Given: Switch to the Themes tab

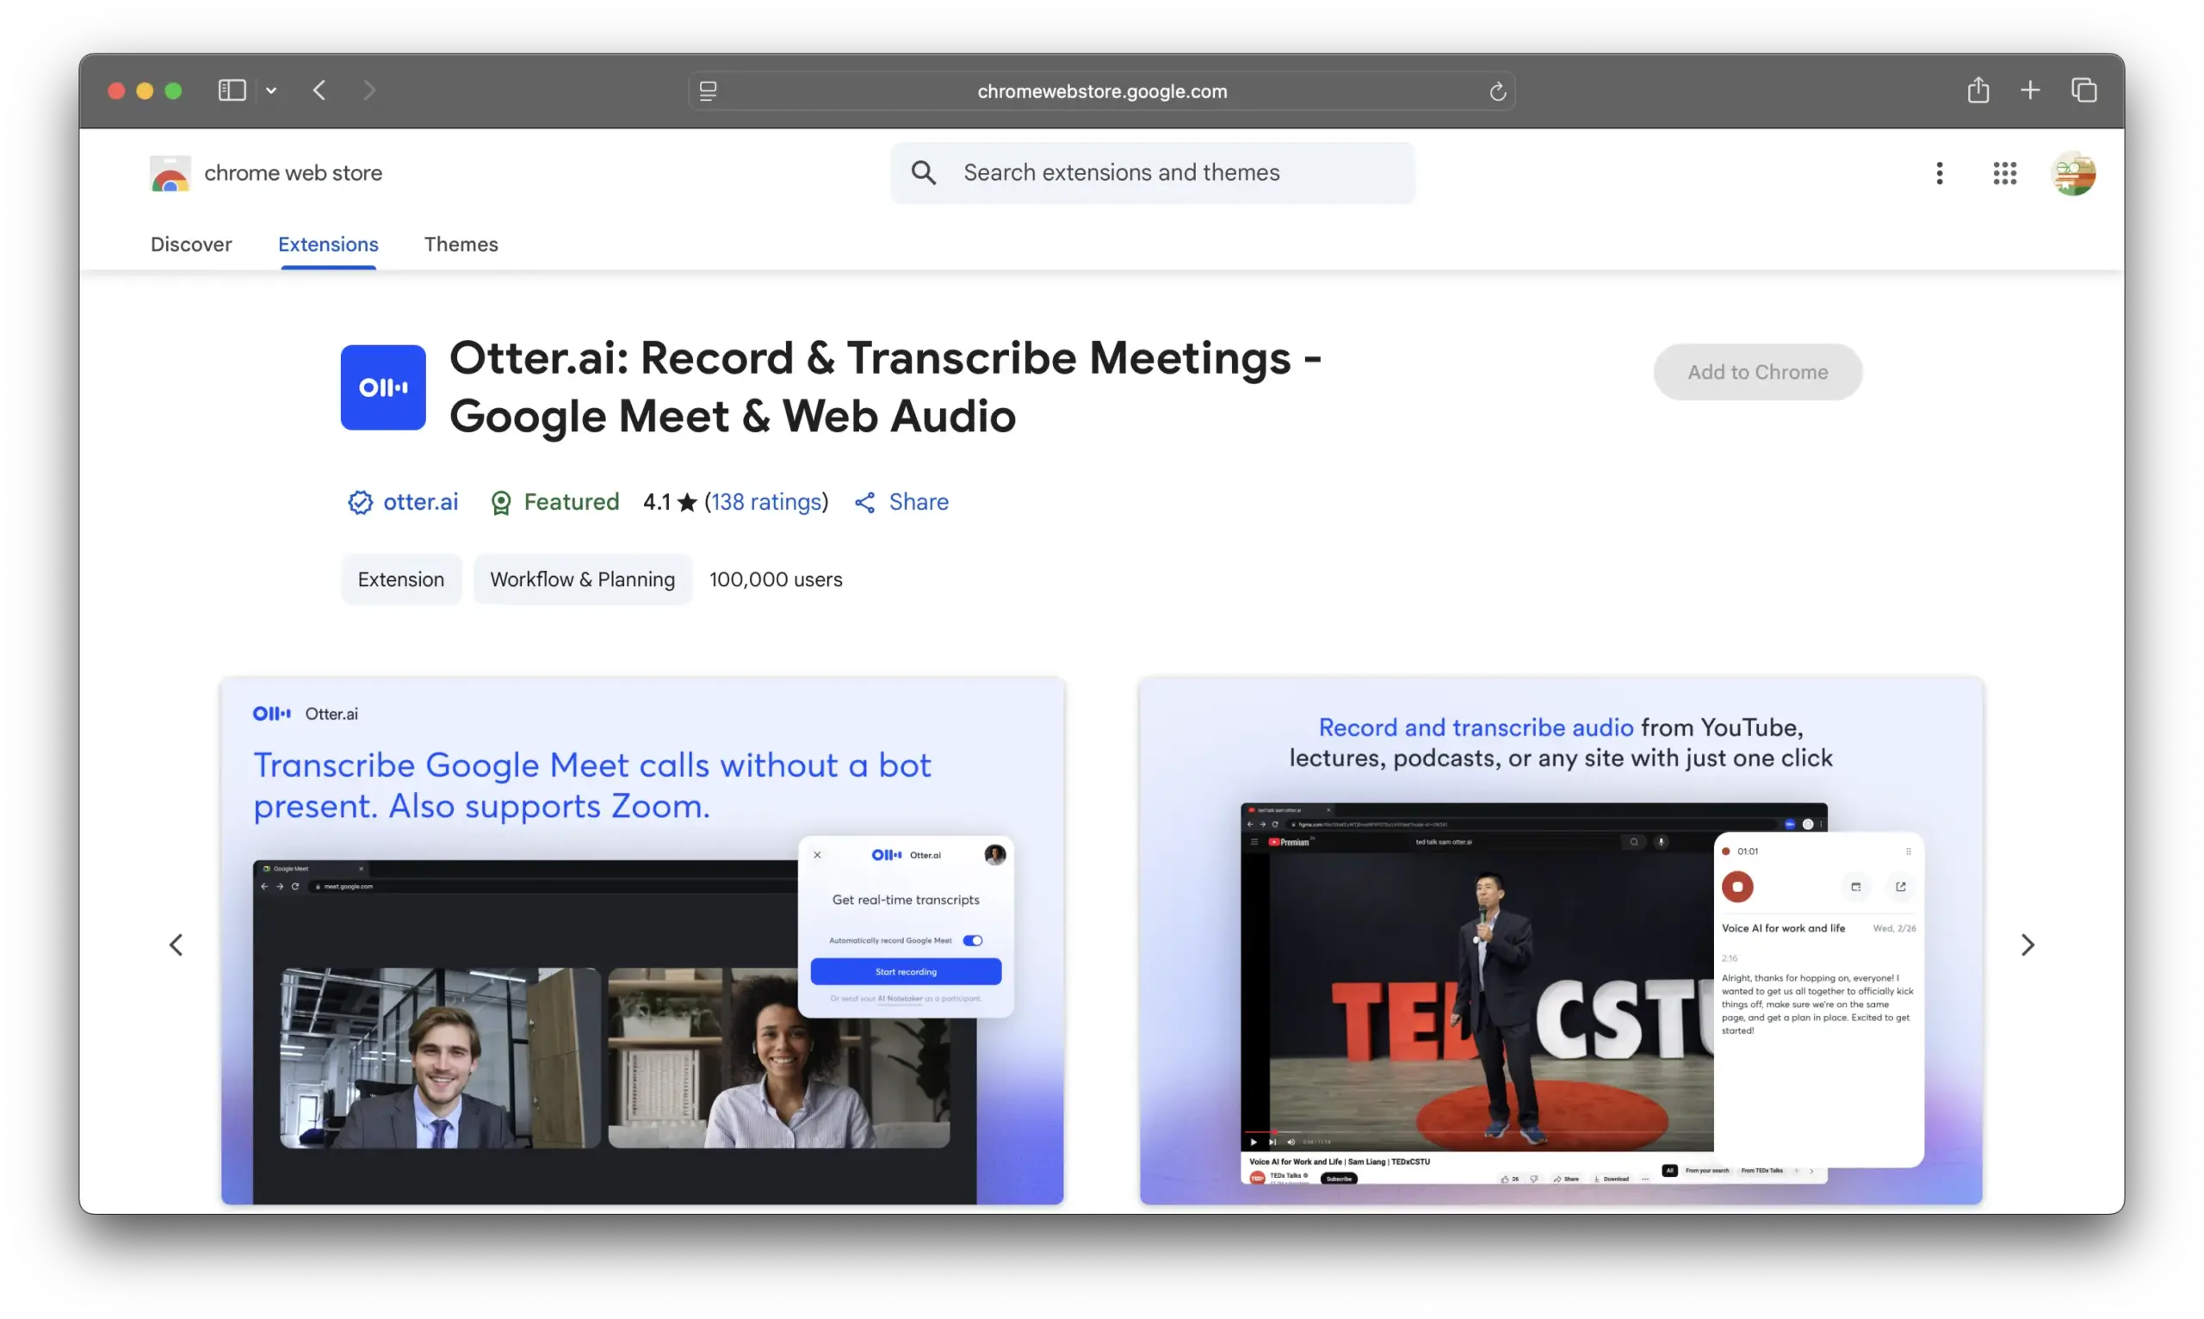Looking at the screenshot, I should click(461, 245).
